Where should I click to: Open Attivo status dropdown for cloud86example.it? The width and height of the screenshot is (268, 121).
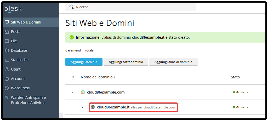click(241, 107)
